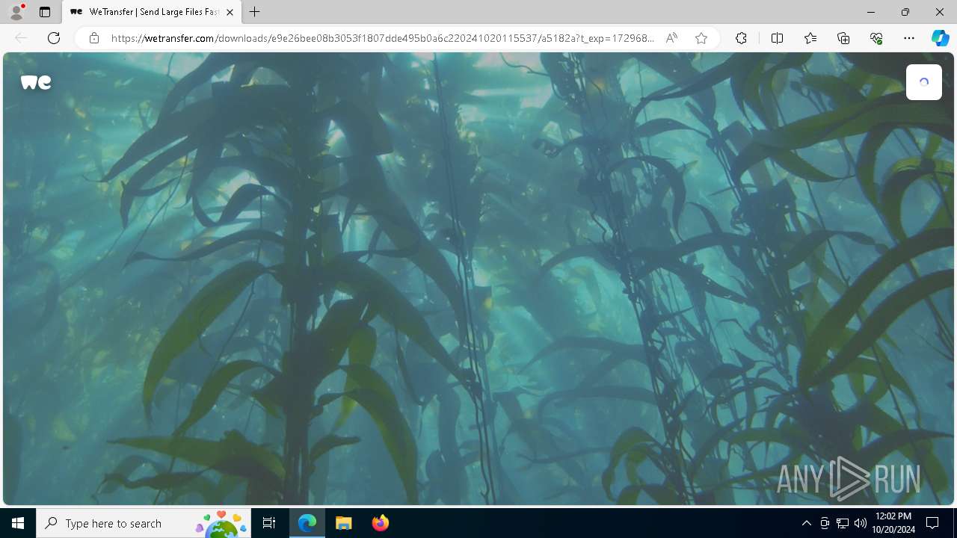The height and width of the screenshot is (538, 957).
Task: Open the clock showing 12:02 PM
Action: [x=893, y=523]
